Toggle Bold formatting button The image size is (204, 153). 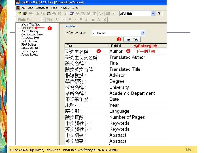(70, 20)
